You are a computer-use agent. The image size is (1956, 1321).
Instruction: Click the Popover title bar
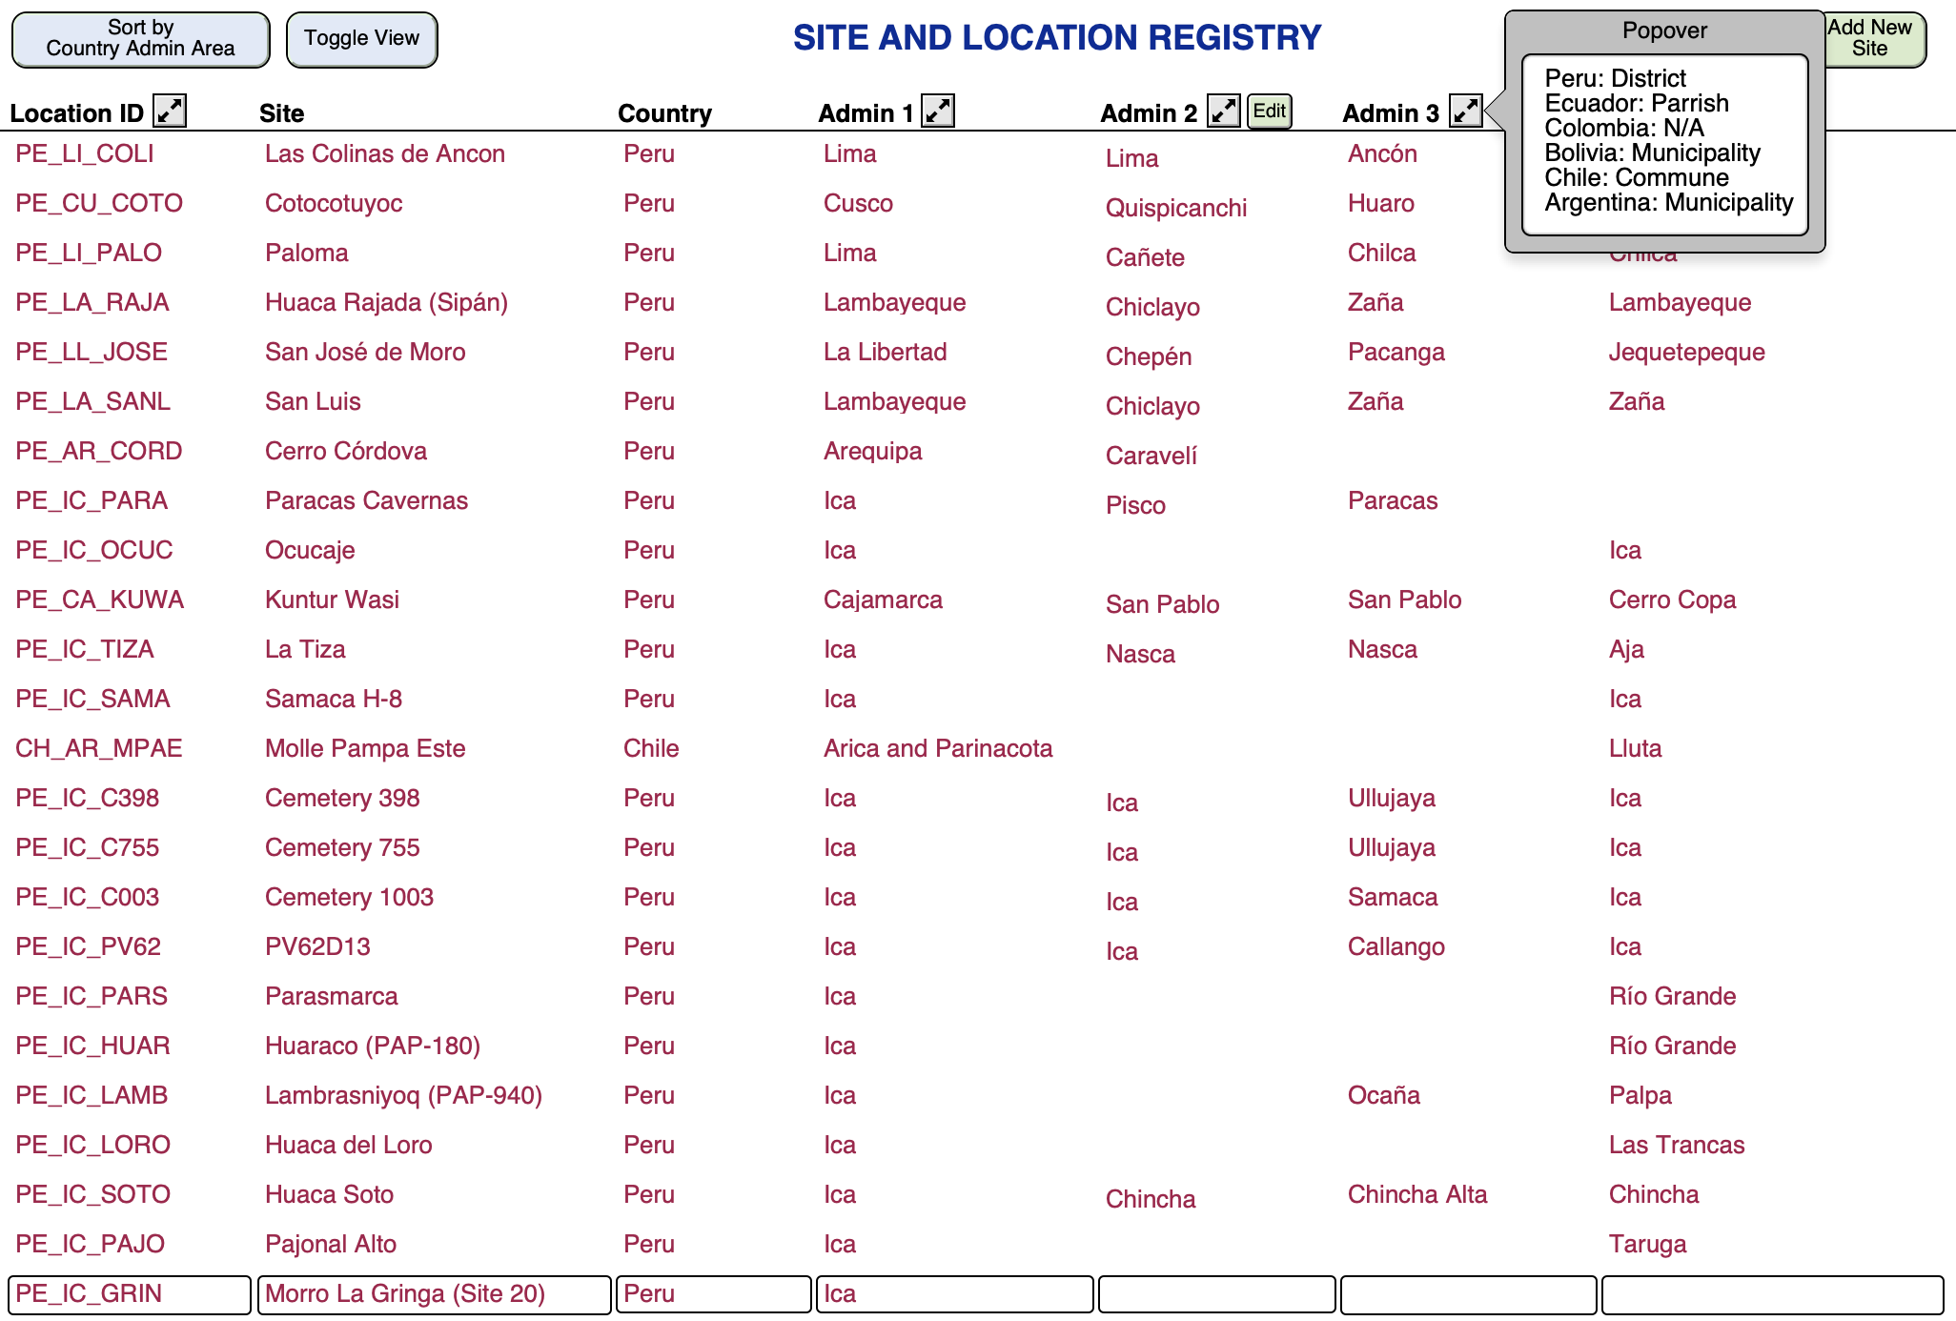coord(1664,30)
